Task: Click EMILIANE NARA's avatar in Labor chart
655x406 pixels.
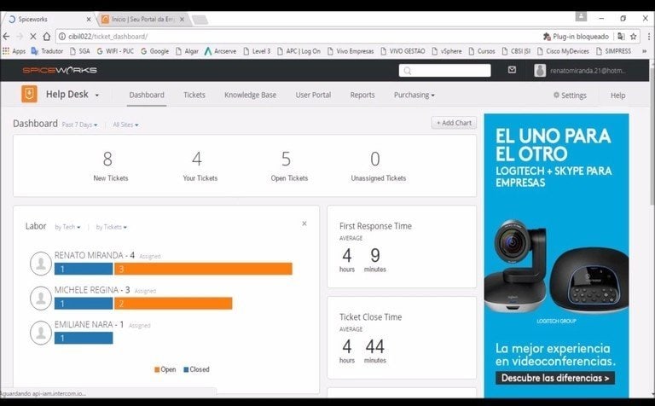Action: [41, 333]
